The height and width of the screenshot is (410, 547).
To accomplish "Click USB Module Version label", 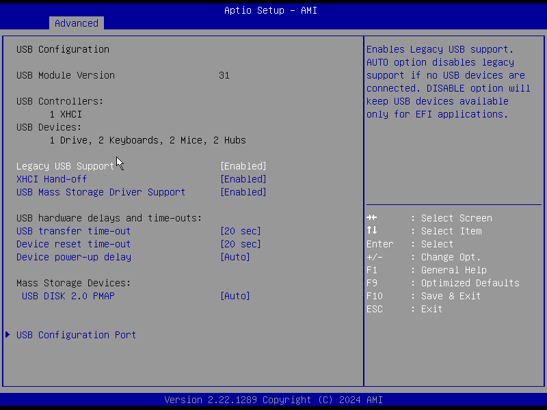I will (x=66, y=75).
